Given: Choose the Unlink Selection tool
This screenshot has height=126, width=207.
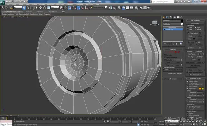Looking at the screenshot, I should click(7, 8).
